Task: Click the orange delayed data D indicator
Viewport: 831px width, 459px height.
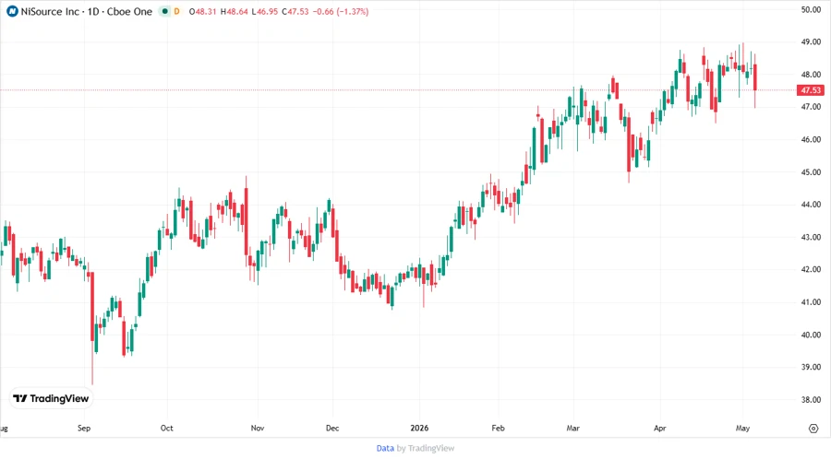Action: (177, 11)
